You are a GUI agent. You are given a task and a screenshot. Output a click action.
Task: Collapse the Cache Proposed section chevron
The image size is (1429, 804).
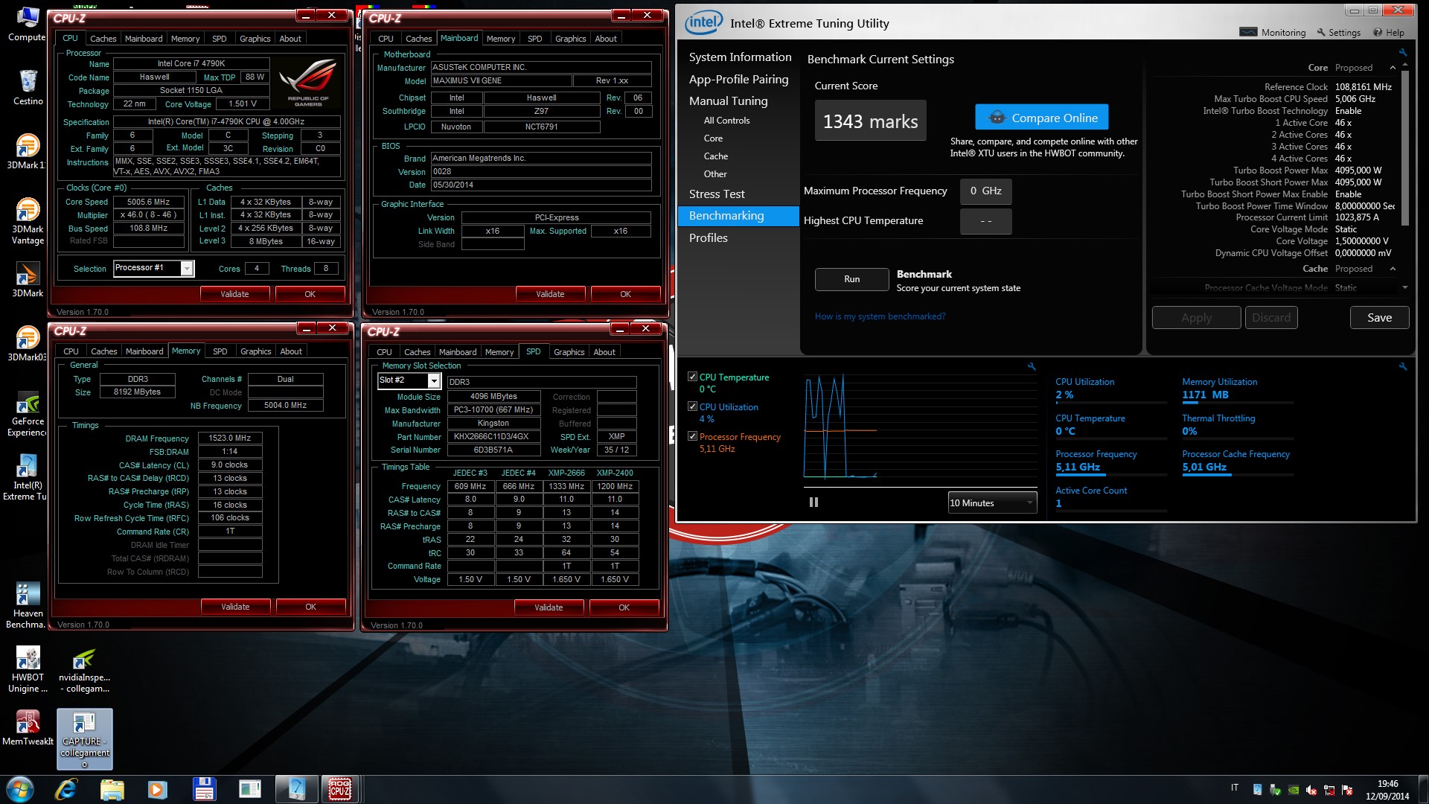[x=1393, y=269]
